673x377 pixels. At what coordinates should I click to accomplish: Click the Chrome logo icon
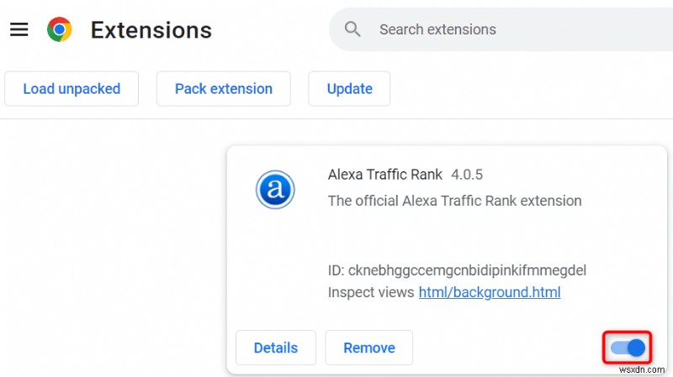[59, 29]
